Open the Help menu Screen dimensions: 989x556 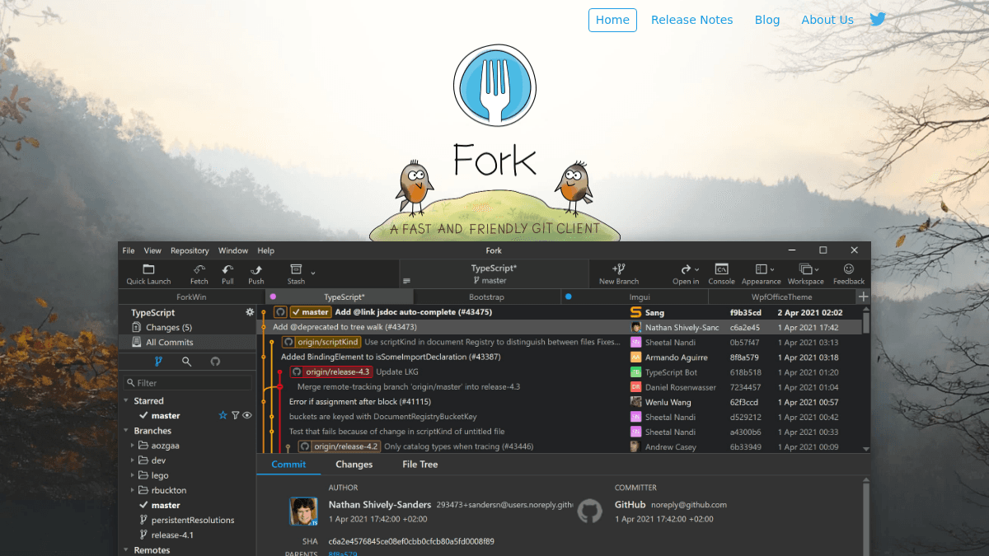[x=265, y=250]
